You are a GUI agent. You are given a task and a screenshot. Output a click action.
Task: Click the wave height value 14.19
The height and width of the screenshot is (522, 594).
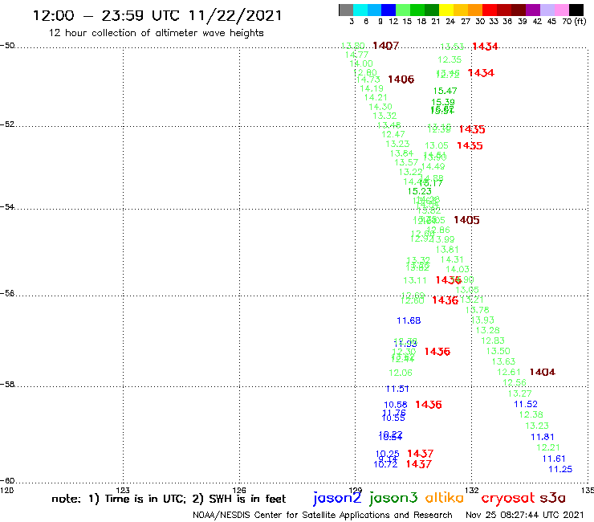pyautogui.click(x=372, y=88)
